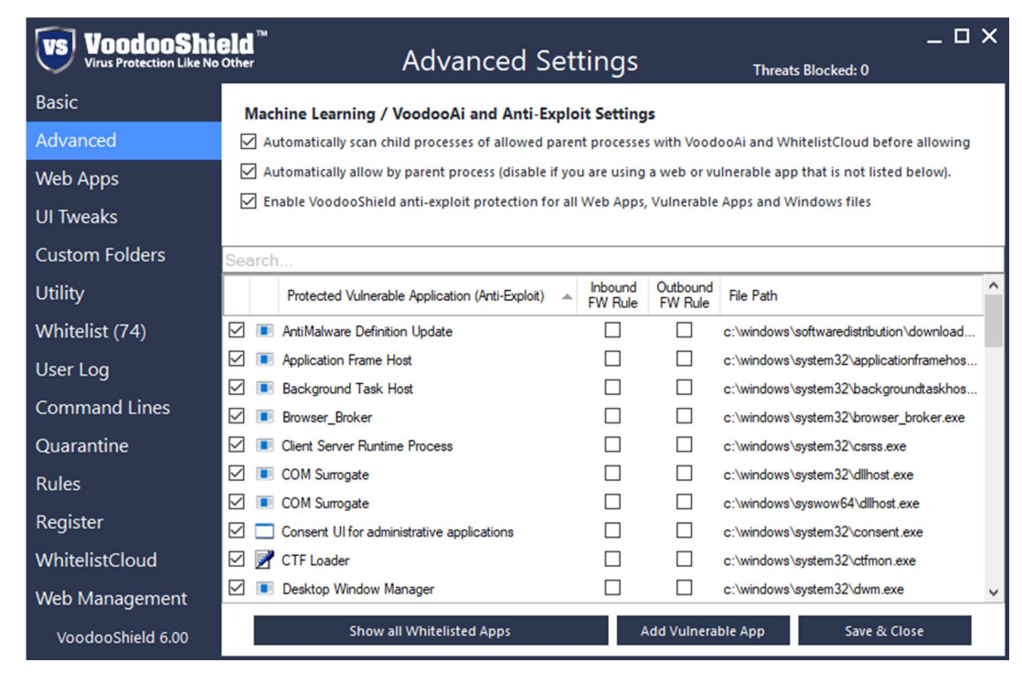Screen dimensions: 1022x673
Task: Click the AntiMalware Definition Update icon
Action: click(x=264, y=331)
